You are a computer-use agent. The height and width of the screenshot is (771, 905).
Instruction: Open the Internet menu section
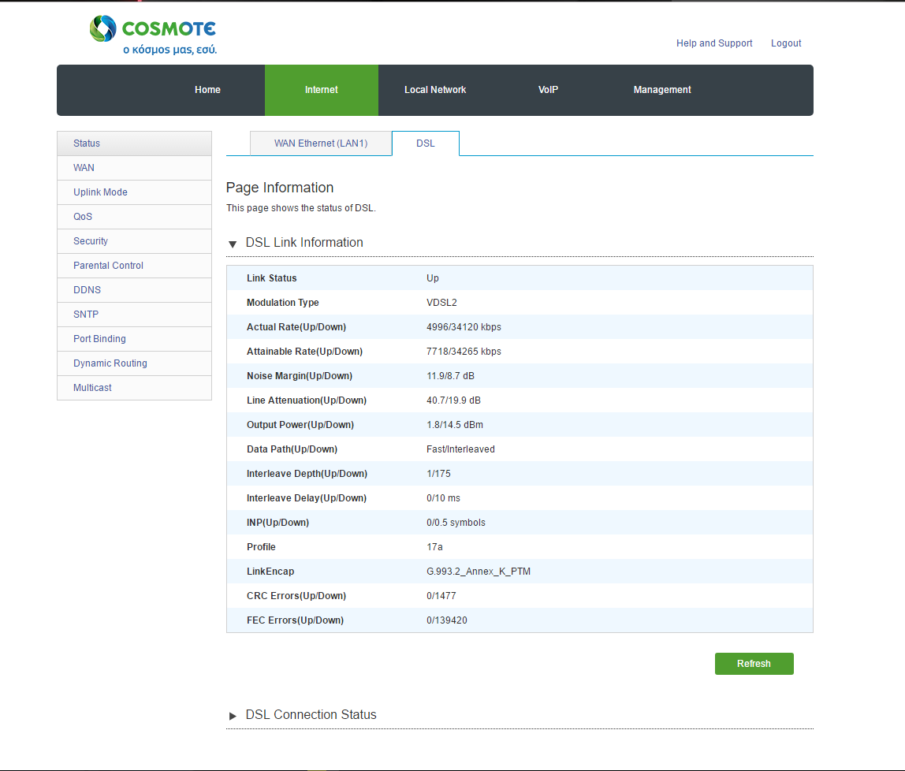[322, 90]
